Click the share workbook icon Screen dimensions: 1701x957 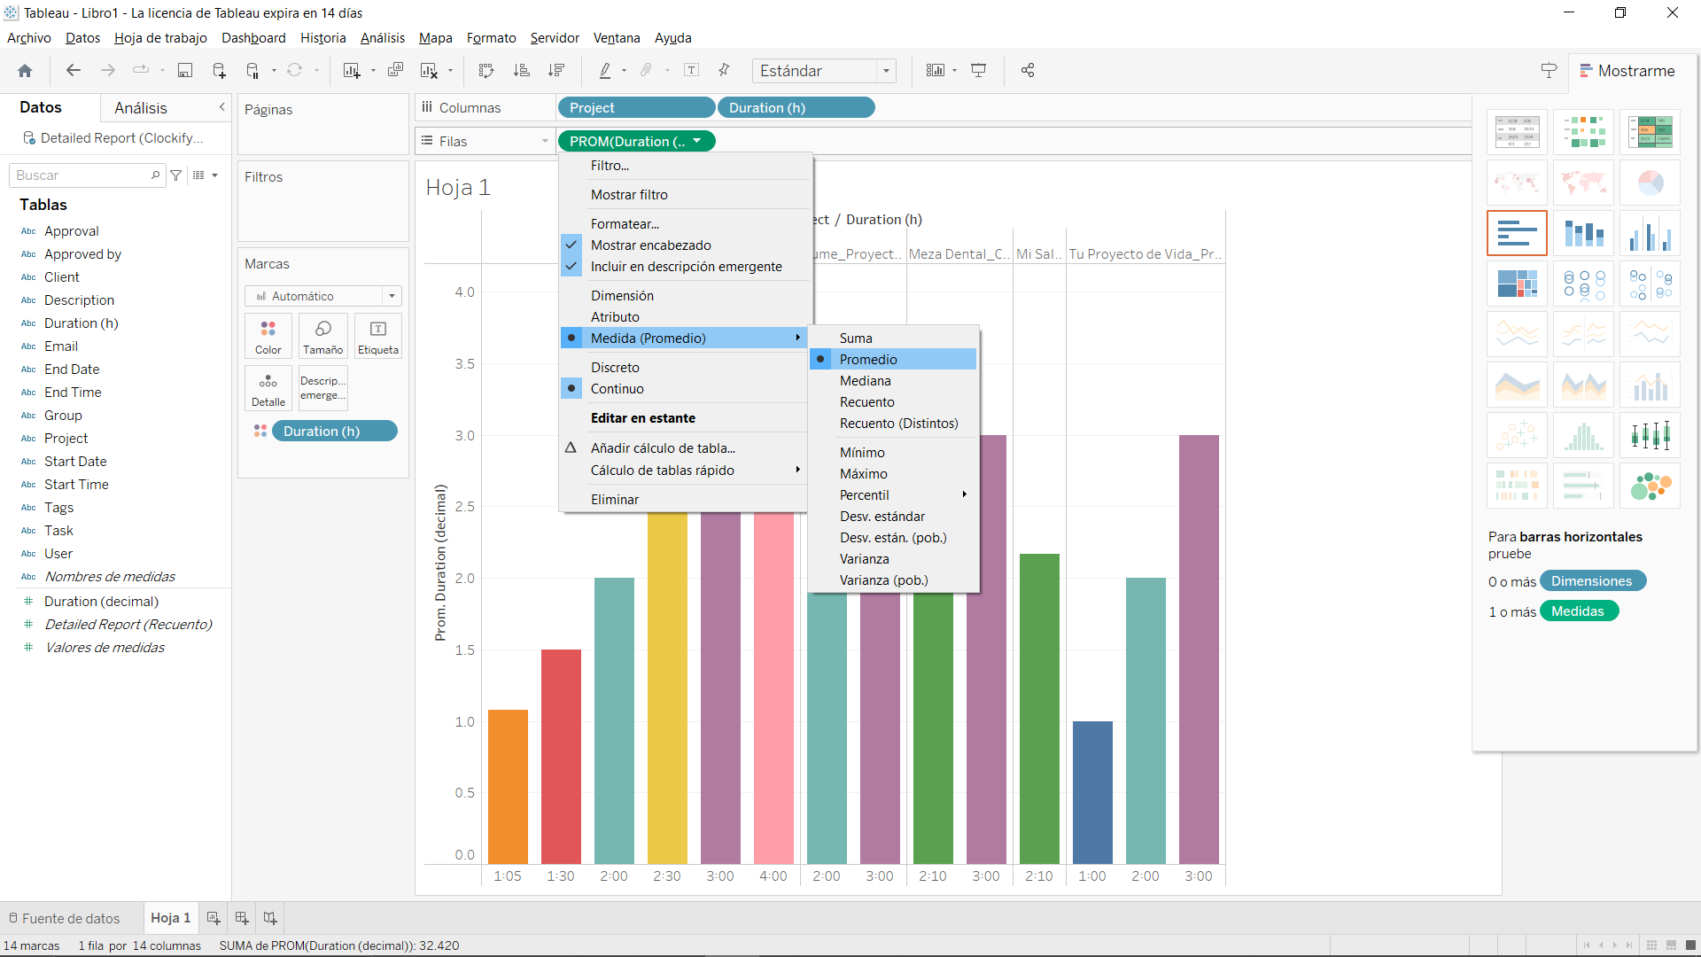point(1028,70)
